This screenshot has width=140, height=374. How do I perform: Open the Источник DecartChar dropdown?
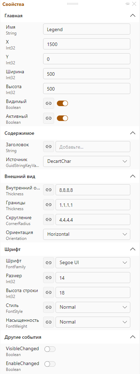click(87, 161)
